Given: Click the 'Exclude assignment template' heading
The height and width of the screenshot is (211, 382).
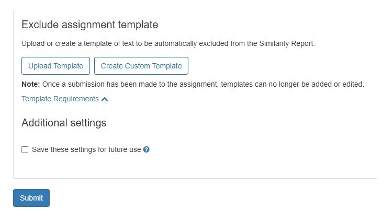Looking at the screenshot, I should tap(89, 25).
